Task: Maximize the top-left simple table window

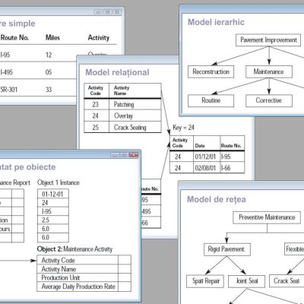Action: 107,11
